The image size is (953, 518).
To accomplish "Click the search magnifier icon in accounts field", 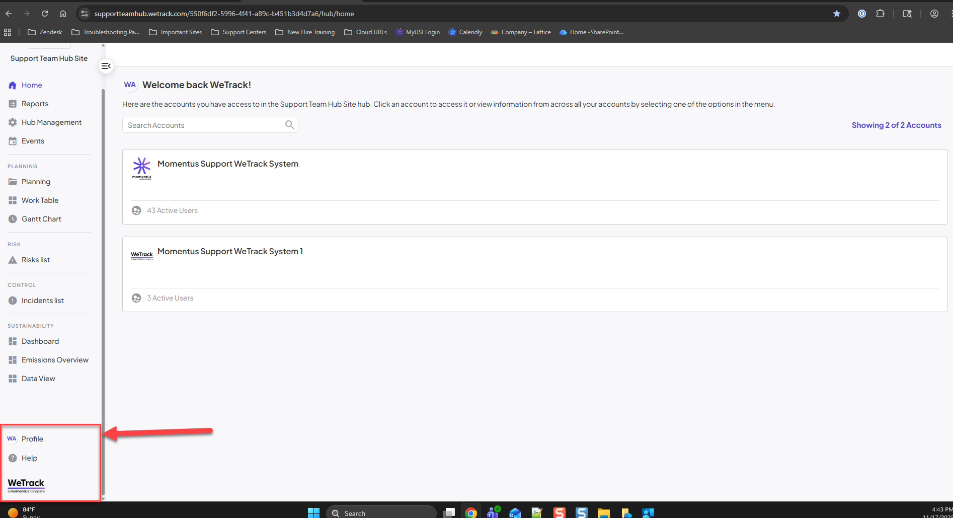I will [289, 125].
